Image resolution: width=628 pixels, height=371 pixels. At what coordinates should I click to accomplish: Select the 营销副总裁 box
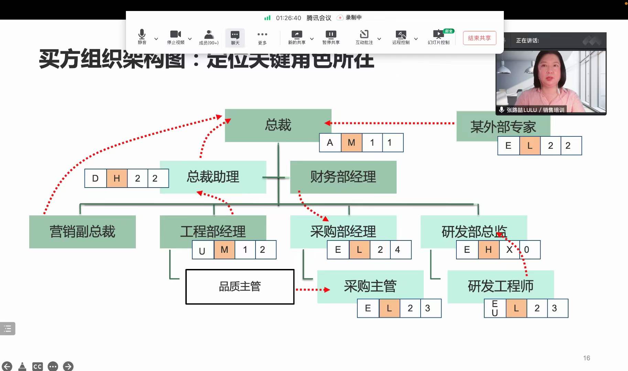point(83,232)
